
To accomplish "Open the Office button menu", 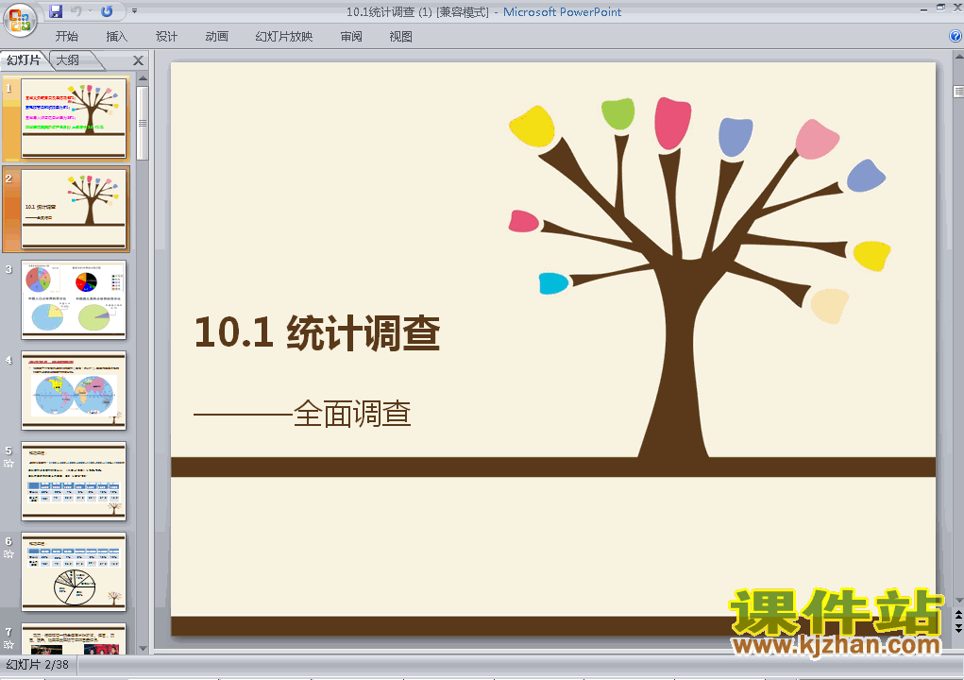I will [20, 20].
